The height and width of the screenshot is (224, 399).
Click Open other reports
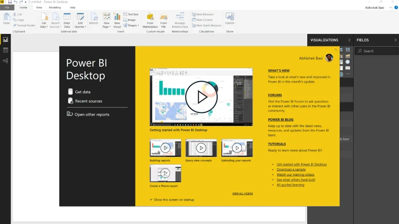(x=88, y=114)
